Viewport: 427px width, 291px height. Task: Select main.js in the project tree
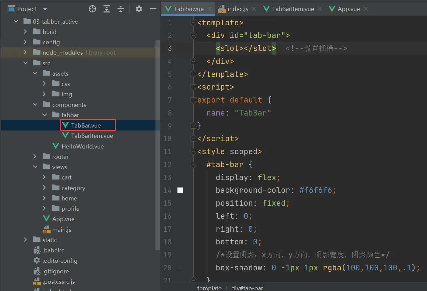pos(62,229)
